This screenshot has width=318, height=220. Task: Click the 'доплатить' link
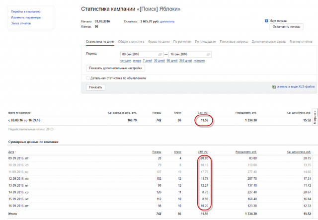pyautogui.click(x=167, y=21)
